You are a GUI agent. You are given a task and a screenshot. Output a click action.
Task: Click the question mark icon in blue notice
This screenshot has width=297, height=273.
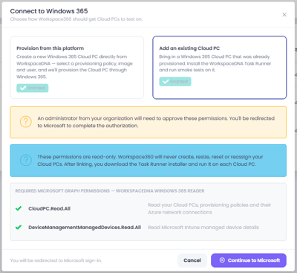click(x=26, y=160)
